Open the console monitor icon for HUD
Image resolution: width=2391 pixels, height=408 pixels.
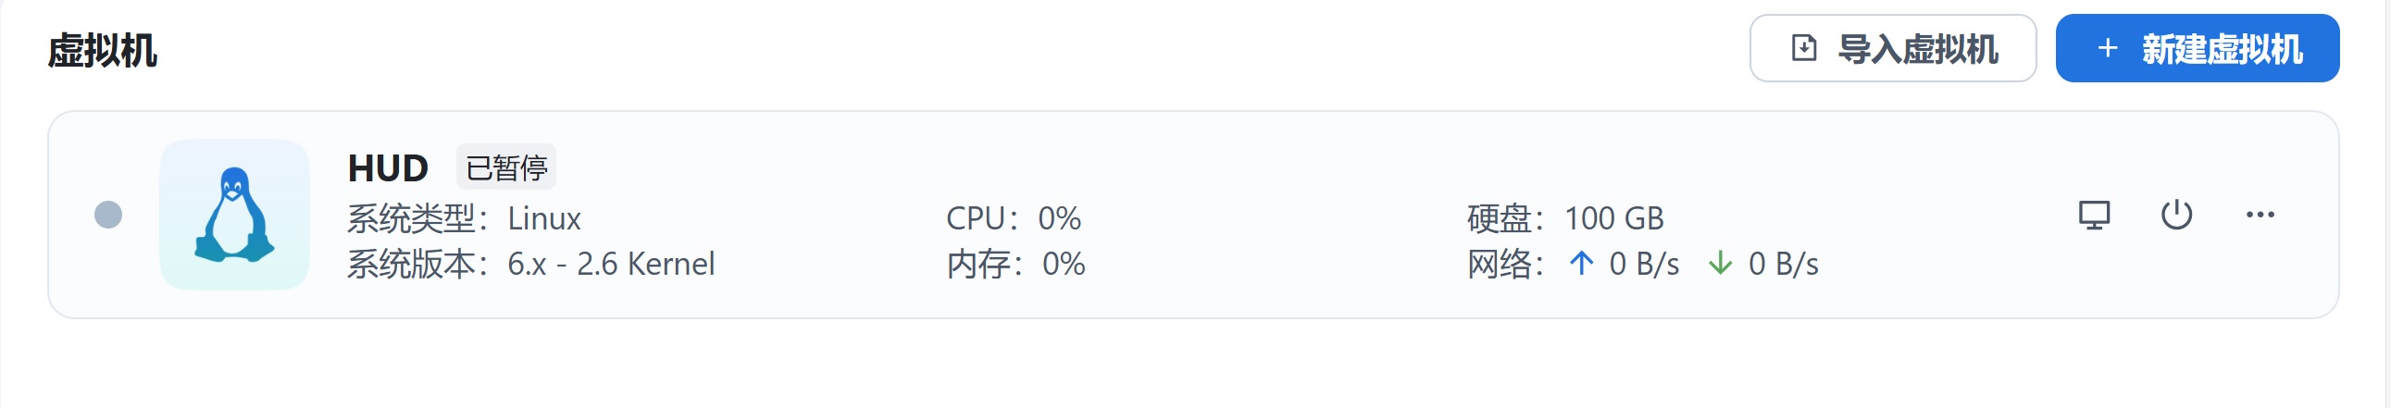coord(2094,216)
